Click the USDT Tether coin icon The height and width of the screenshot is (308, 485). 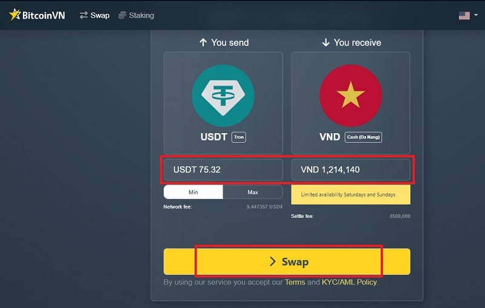coord(223,96)
